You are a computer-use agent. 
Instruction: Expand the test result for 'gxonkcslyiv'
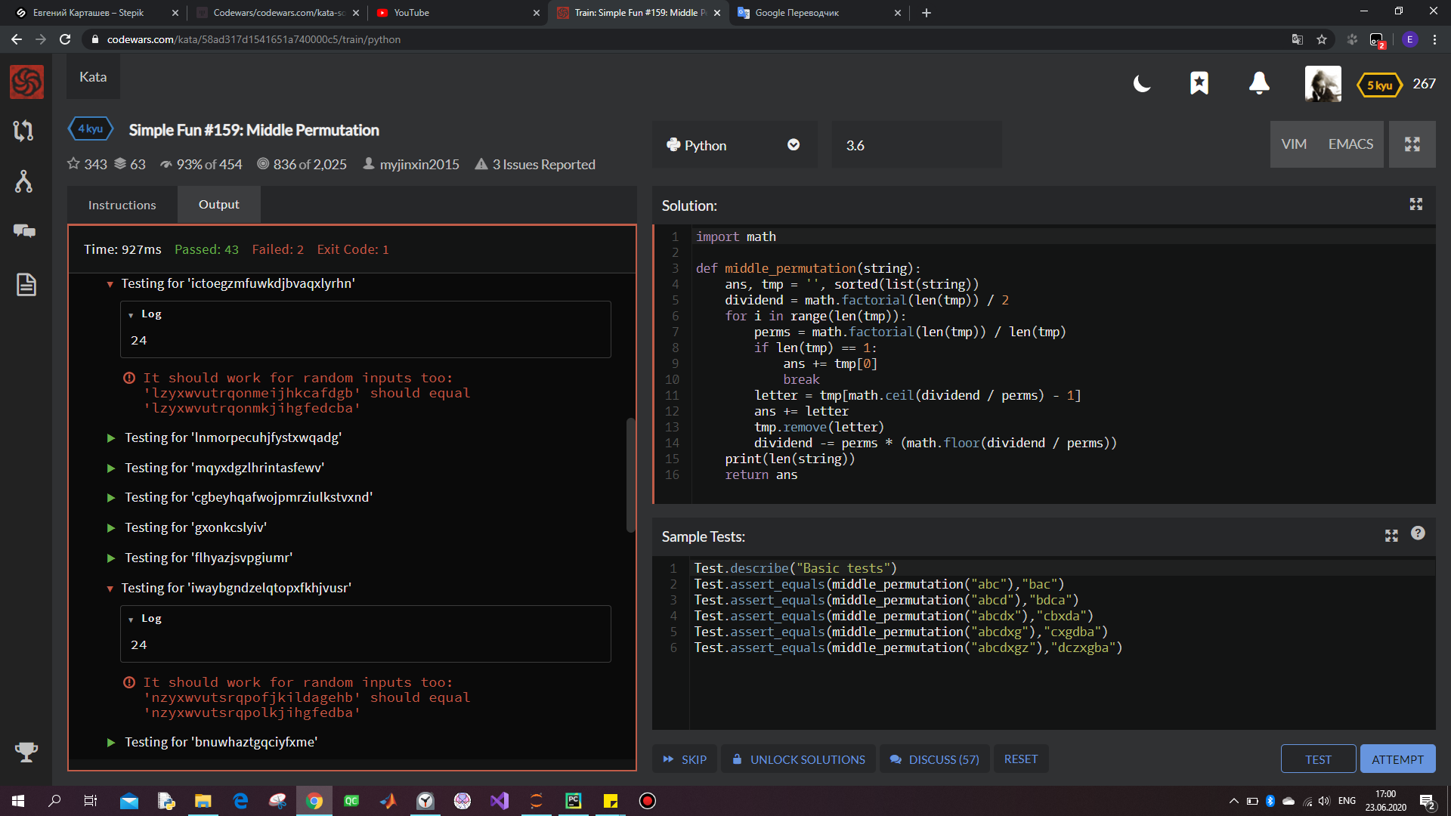pos(111,527)
